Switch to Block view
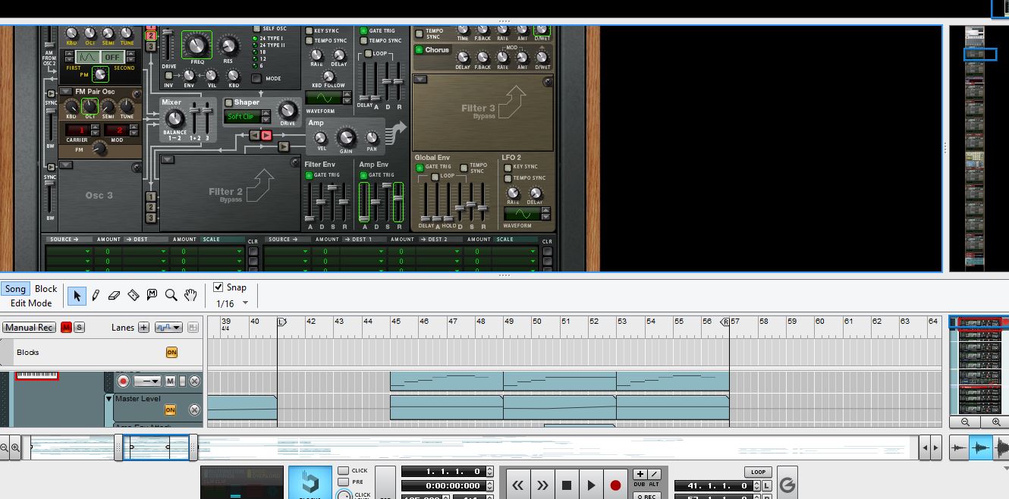The width and height of the screenshot is (1009, 499). point(46,289)
